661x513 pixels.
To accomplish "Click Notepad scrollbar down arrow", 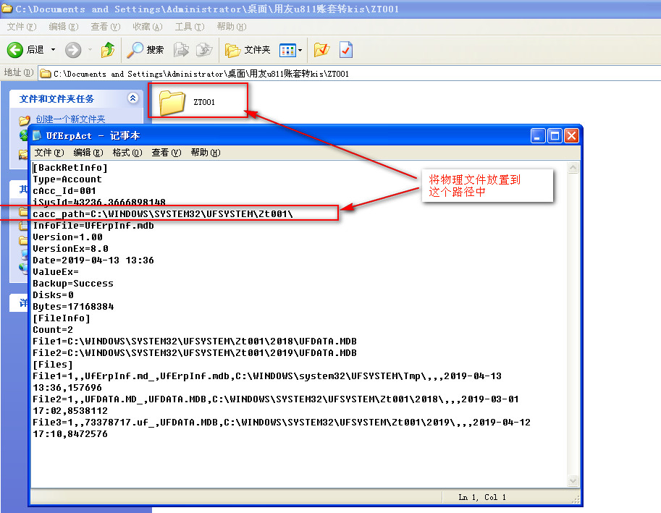I will [573, 481].
